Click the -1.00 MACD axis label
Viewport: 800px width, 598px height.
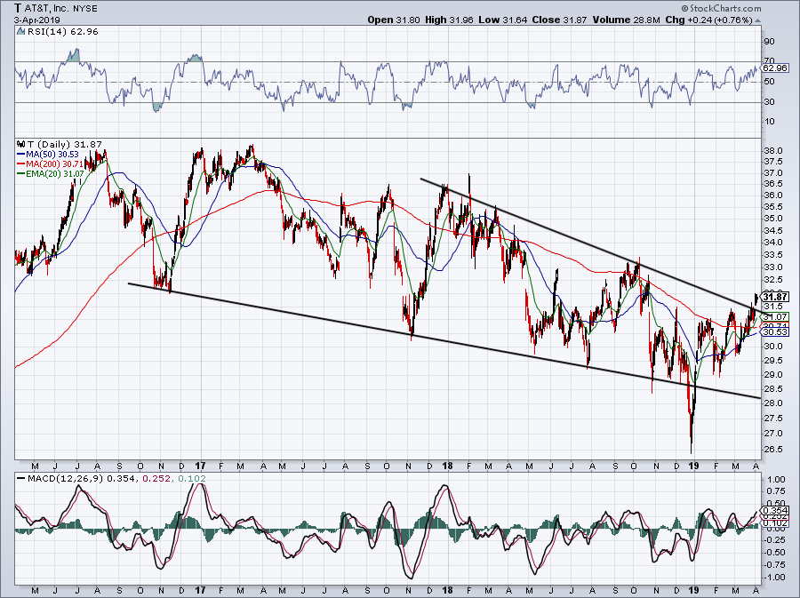click(x=774, y=578)
